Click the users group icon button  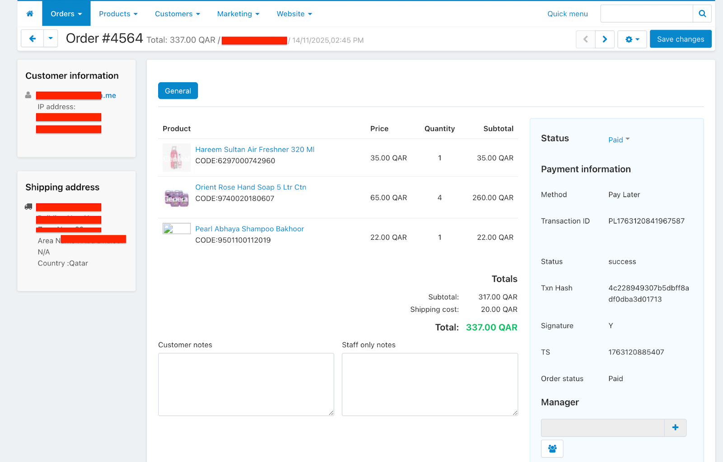pos(552,449)
